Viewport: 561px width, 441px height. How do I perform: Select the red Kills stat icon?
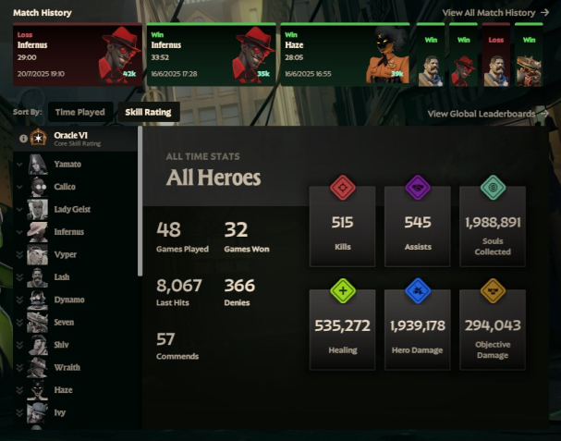click(342, 187)
